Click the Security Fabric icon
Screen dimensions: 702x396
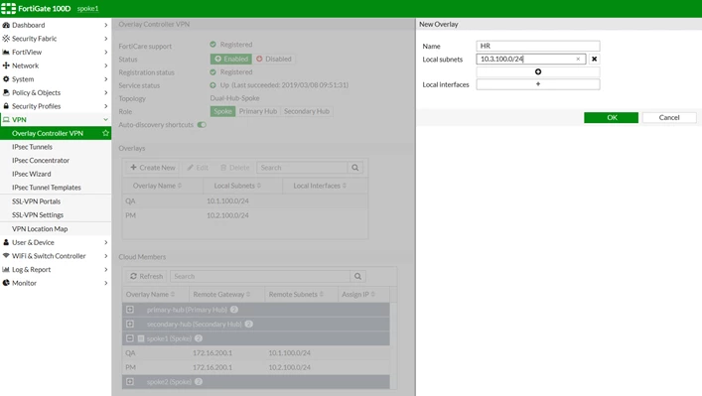[6, 39]
